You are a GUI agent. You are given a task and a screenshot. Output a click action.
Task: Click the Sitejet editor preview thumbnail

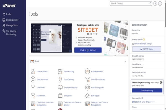[x=51, y=38]
